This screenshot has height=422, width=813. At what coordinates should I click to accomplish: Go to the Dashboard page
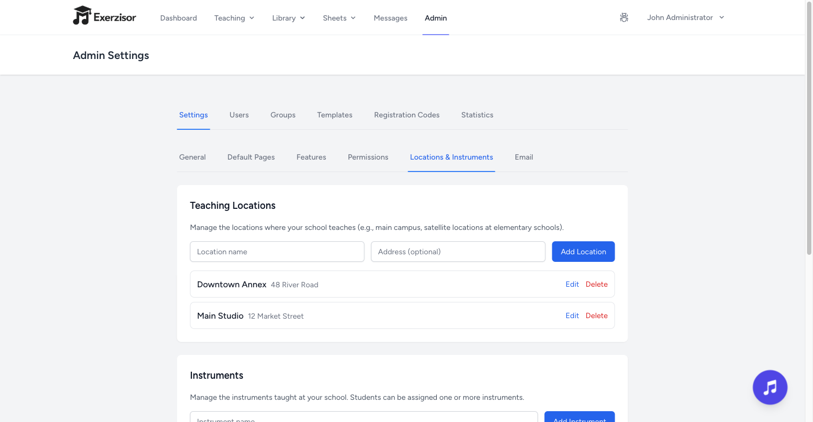tap(178, 18)
